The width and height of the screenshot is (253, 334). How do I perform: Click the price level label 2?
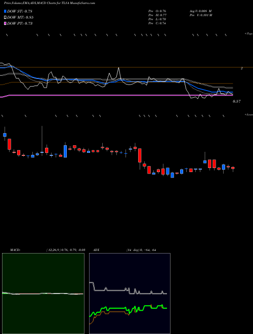tap(242, 68)
